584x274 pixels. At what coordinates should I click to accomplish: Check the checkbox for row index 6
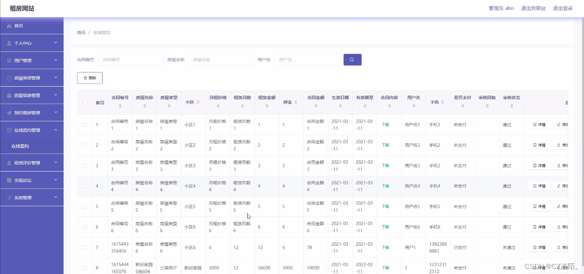[85, 227]
